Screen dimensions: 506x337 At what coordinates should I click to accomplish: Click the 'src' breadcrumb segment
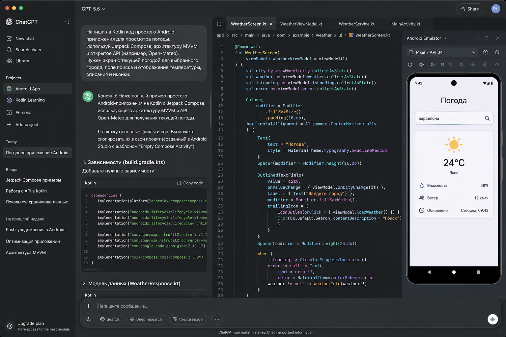235,35
